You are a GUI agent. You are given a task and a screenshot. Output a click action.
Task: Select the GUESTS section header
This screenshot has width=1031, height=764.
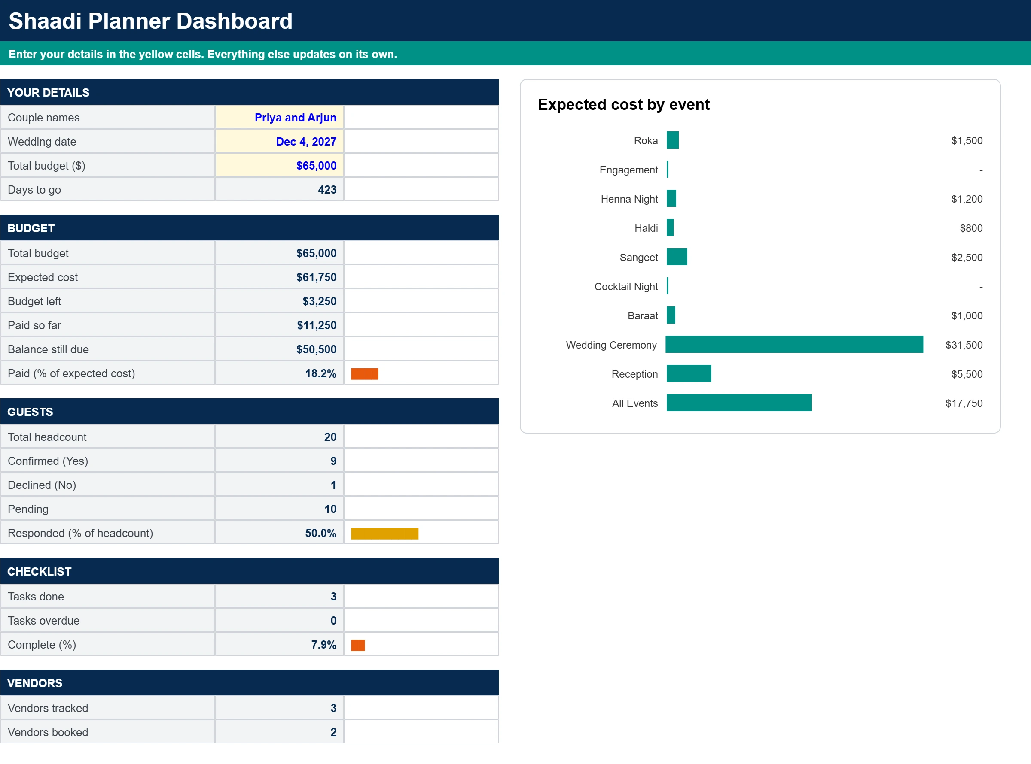250,411
